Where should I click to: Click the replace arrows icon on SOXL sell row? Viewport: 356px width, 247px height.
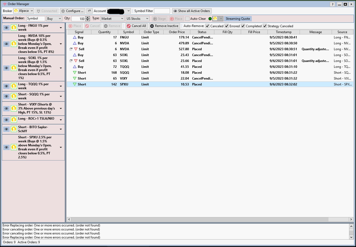point(71,61)
